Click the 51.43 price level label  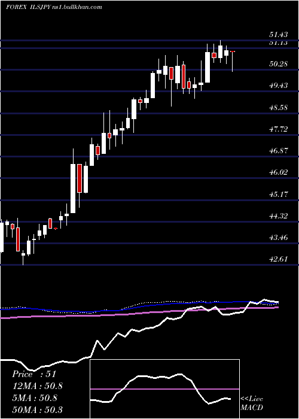[x=279, y=35]
